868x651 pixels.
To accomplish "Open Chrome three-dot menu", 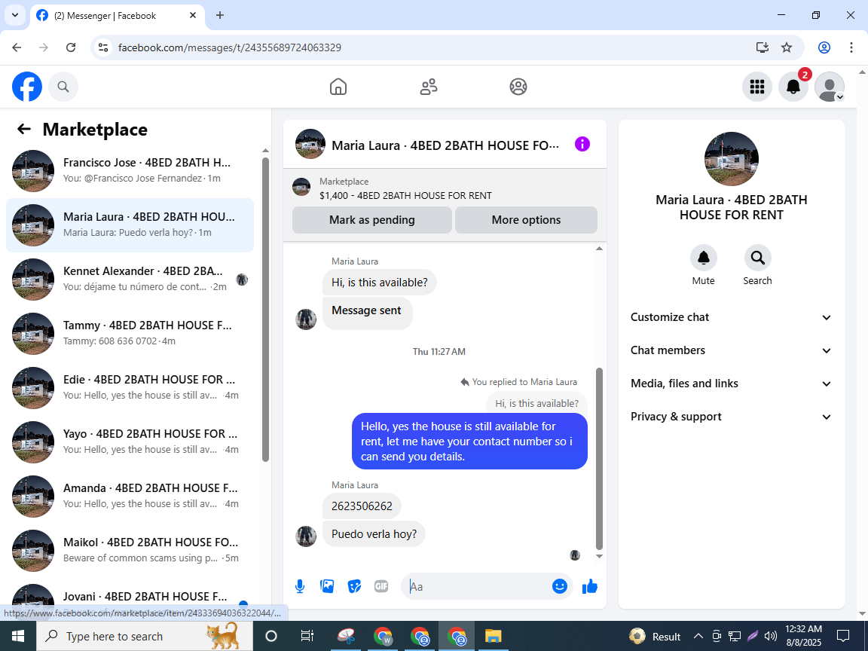I will click(x=851, y=47).
